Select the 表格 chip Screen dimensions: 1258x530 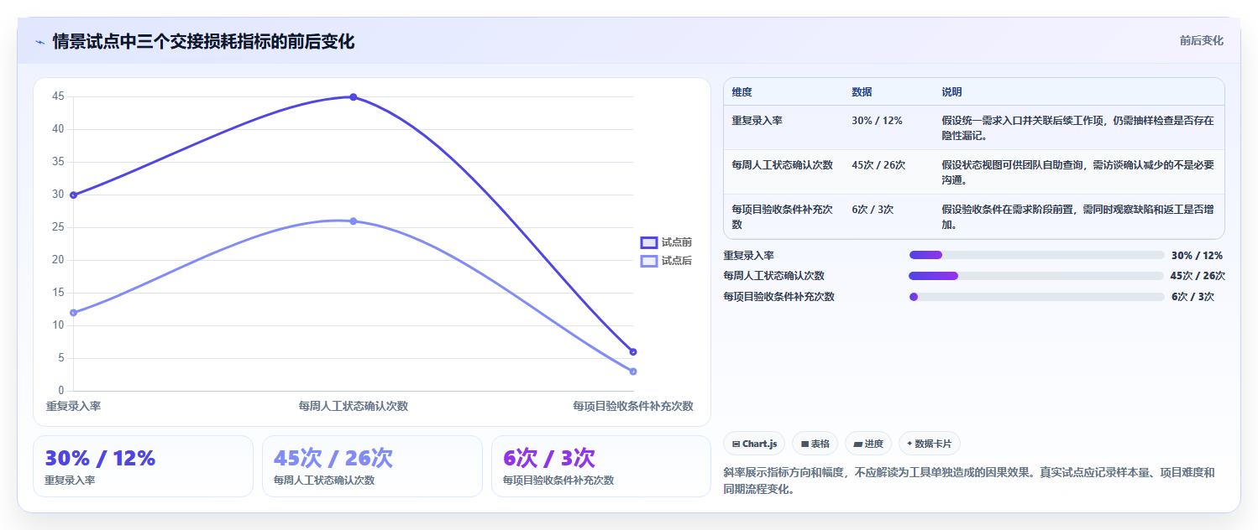click(x=815, y=444)
